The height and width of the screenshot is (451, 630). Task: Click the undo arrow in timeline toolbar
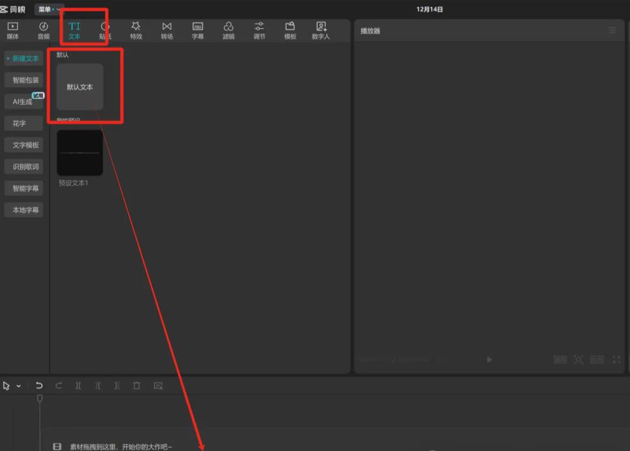[x=39, y=386]
